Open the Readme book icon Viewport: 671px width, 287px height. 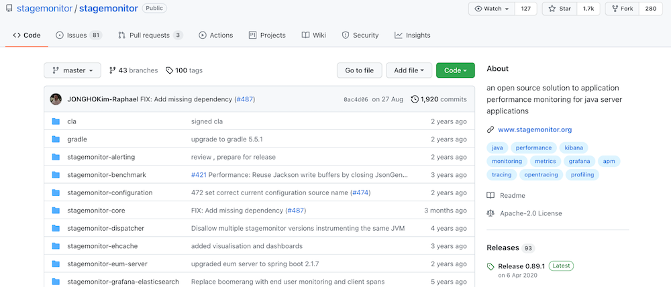tap(491, 196)
